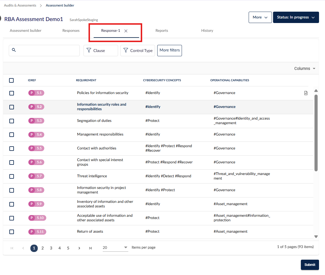Switch to the Reports tab
The image size is (325, 275).
tap(162, 30)
